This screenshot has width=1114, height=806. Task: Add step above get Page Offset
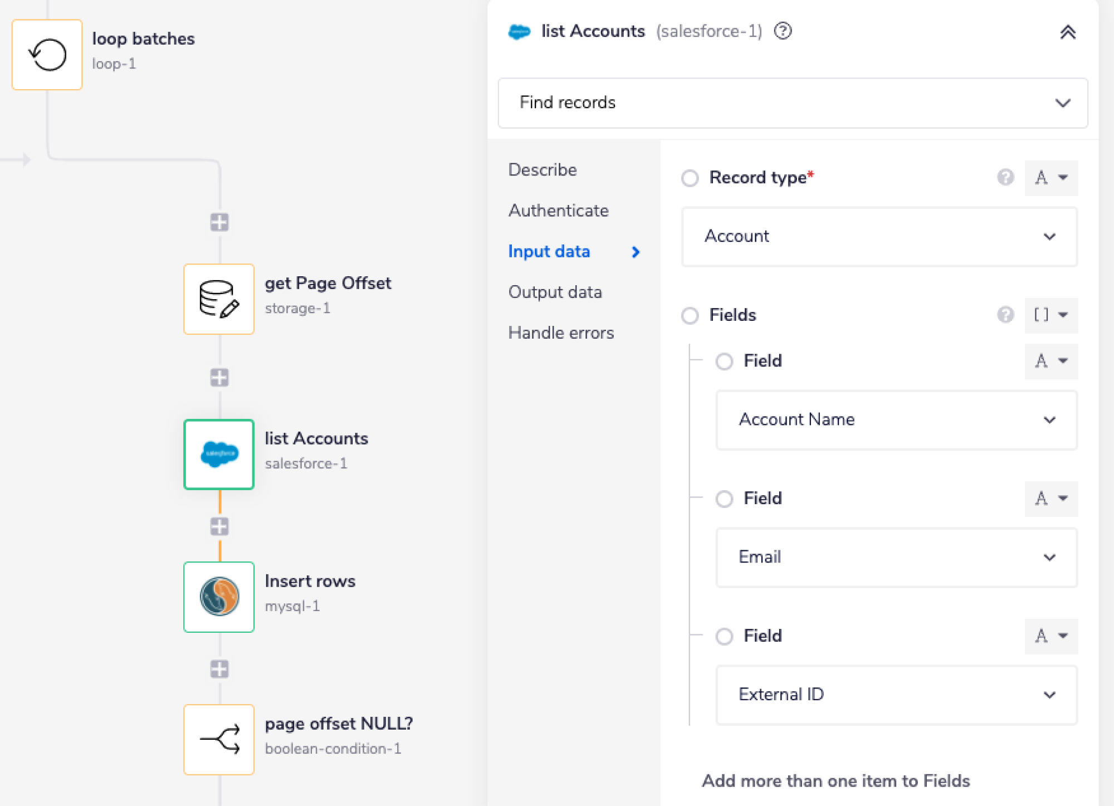pos(219,222)
